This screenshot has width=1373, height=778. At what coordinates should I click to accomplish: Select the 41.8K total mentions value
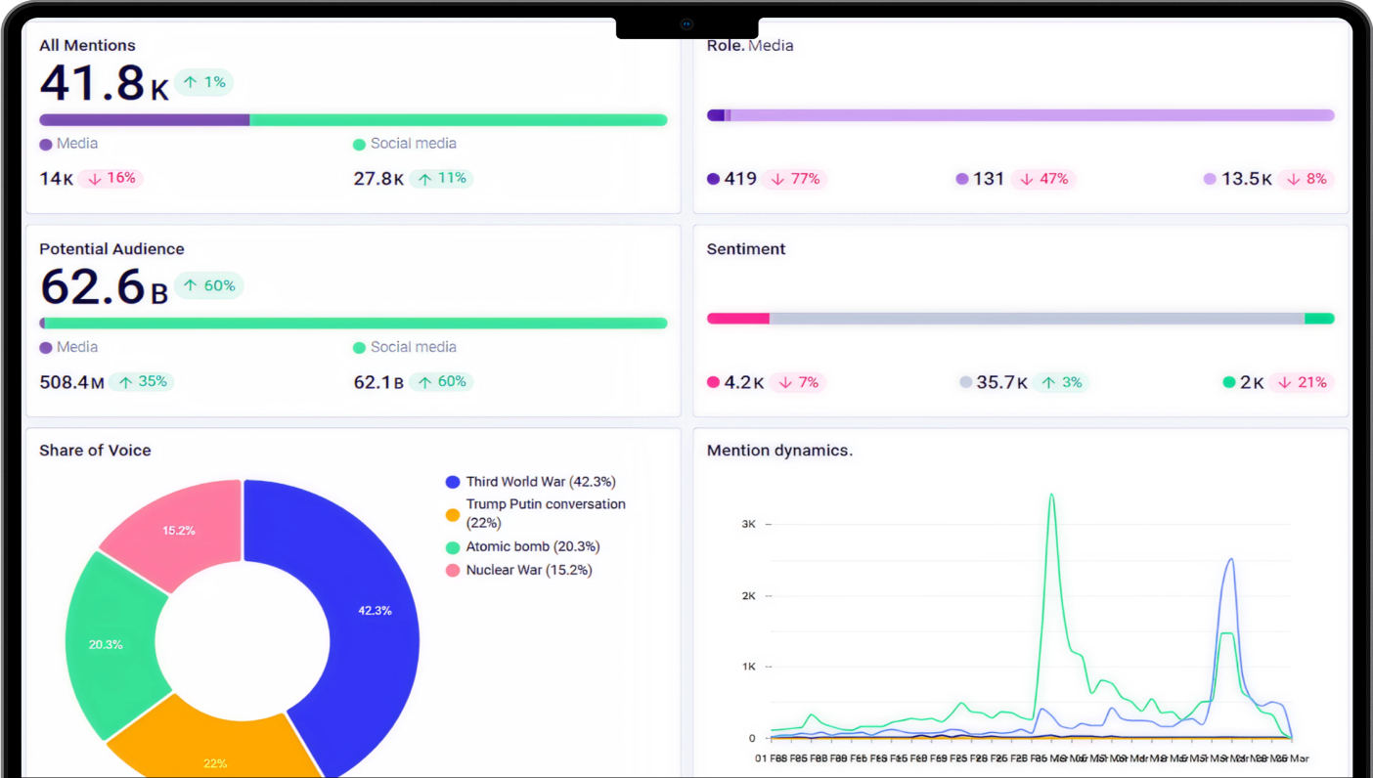(105, 83)
